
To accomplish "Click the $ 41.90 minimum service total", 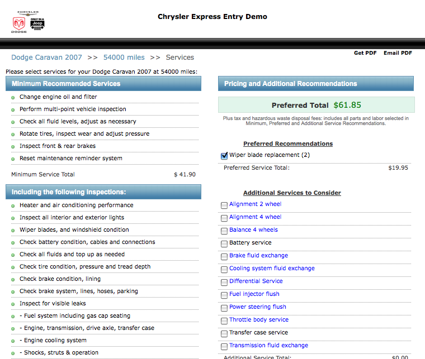I will point(185,175).
